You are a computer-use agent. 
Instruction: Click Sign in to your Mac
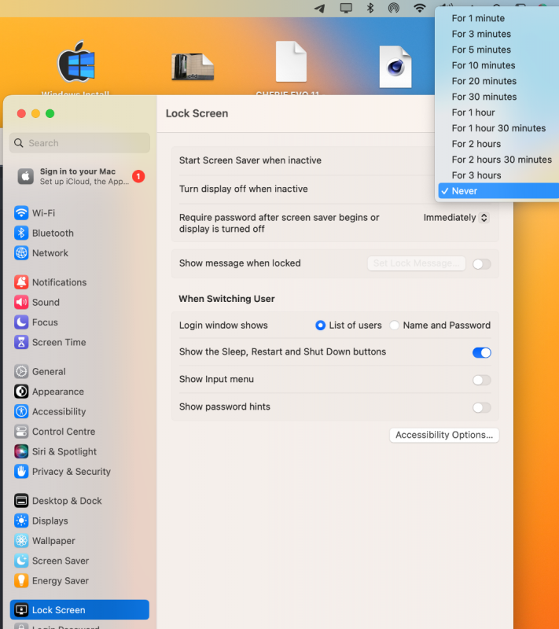[79, 176]
